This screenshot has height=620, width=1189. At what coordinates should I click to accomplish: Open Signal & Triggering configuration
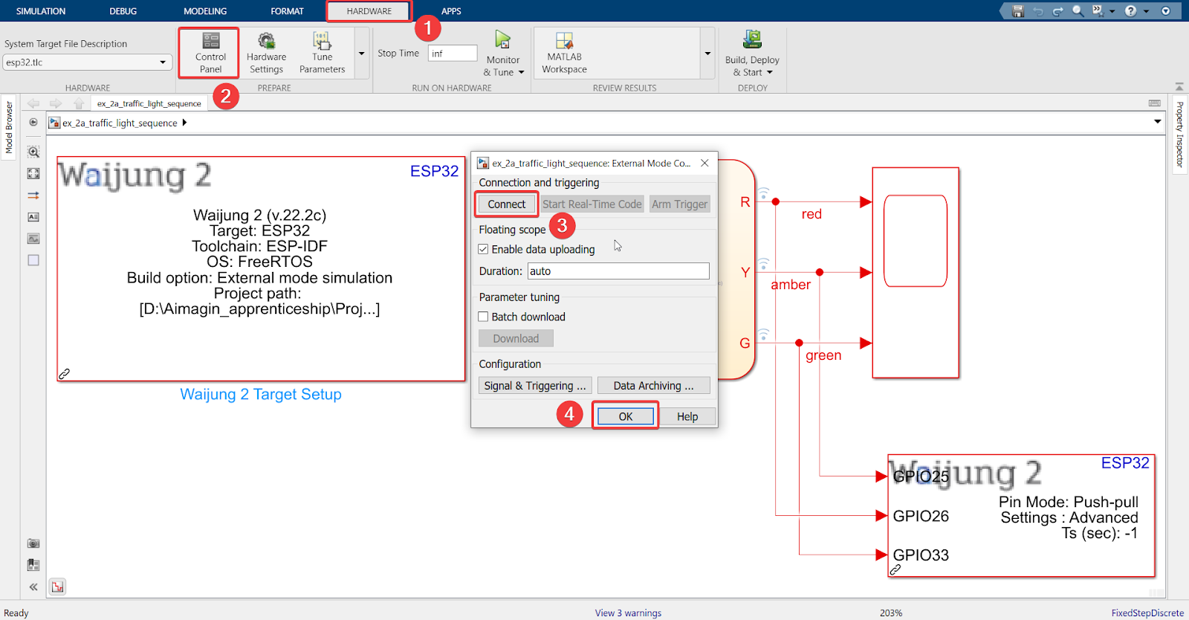click(535, 386)
